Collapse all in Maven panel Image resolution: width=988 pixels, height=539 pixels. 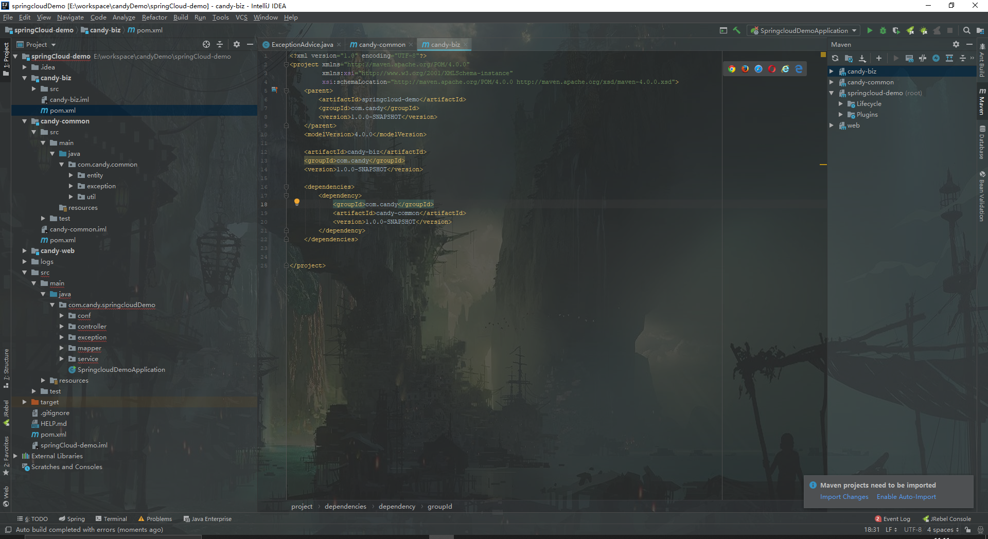click(963, 58)
